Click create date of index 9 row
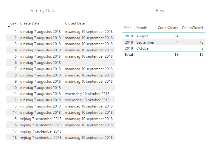This screenshot has width=223, height=149. tap(40, 82)
